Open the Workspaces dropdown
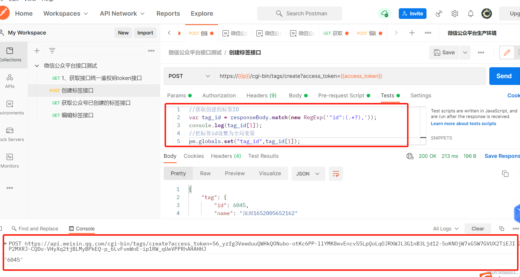This screenshot has height=277, width=520. pos(66,14)
